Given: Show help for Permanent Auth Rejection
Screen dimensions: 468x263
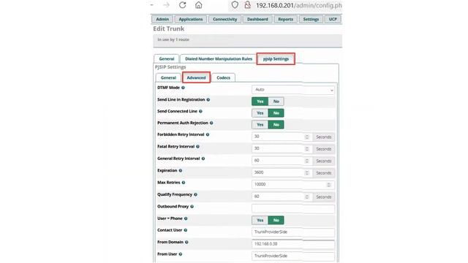Looking at the screenshot, I should pyautogui.click(x=211, y=123).
